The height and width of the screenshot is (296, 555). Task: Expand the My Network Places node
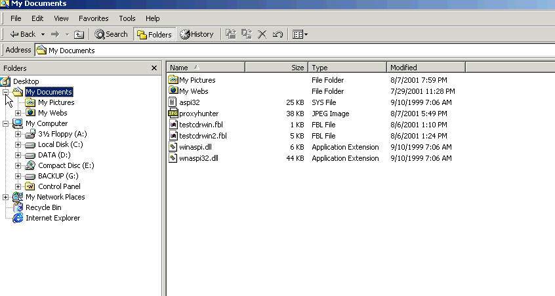6,197
